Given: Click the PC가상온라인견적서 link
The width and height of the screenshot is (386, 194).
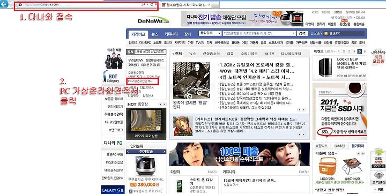Looking at the screenshot, I should pyautogui.click(x=140, y=81).
